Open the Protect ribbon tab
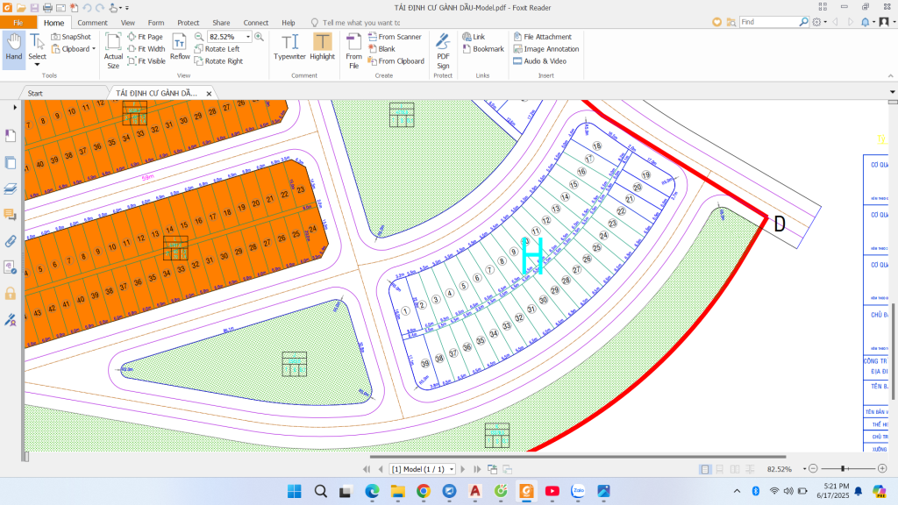 click(x=188, y=23)
